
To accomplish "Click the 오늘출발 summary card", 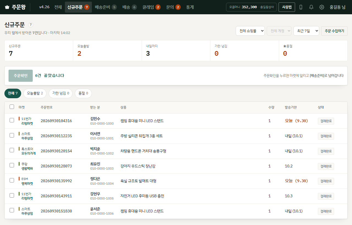I will (108, 51).
